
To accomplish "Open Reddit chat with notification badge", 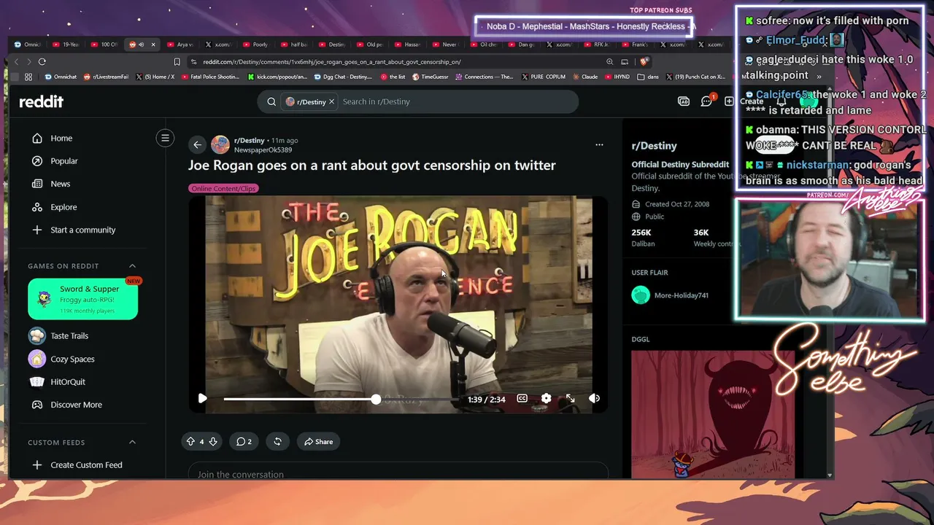I will coord(706,101).
